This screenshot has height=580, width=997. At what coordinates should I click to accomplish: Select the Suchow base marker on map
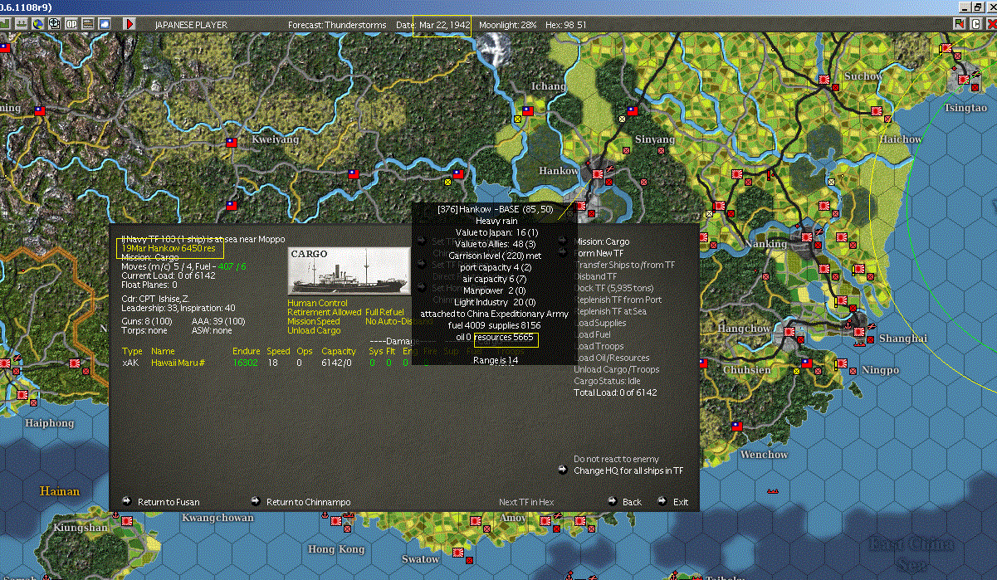coord(824,80)
